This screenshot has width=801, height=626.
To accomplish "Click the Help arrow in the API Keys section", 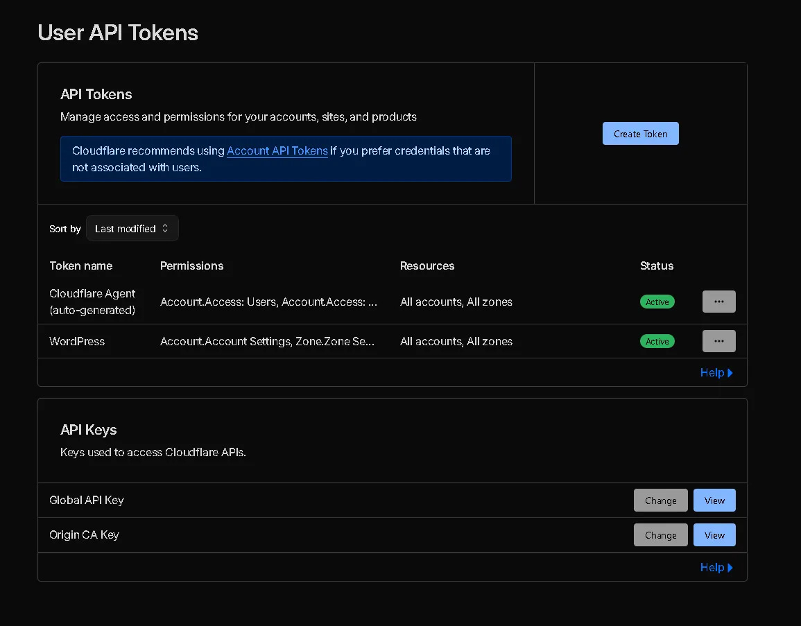I will point(730,567).
